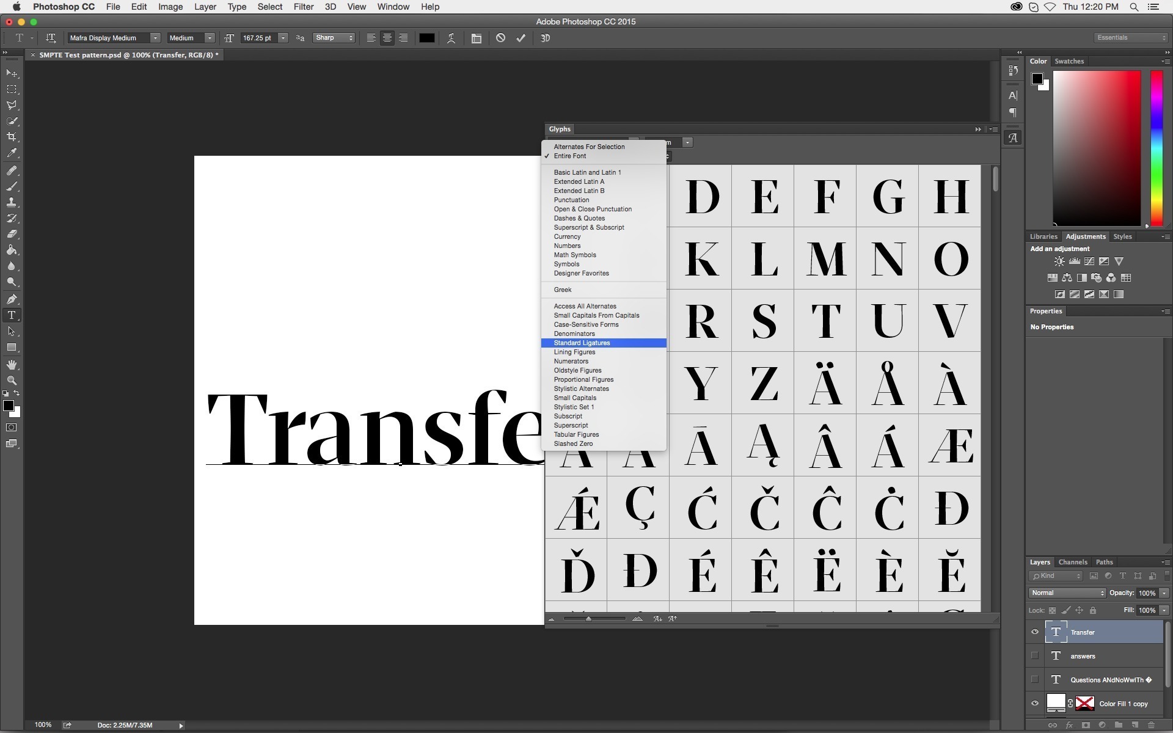Toggle visibility of Color Fill 1 copy layer
1173x733 pixels.
[x=1034, y=704]
